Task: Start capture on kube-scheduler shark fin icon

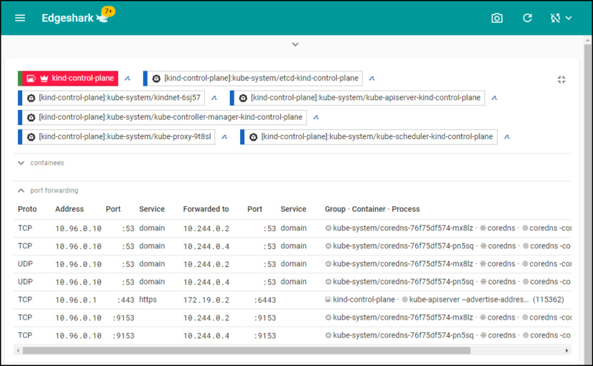Action: 507,137
